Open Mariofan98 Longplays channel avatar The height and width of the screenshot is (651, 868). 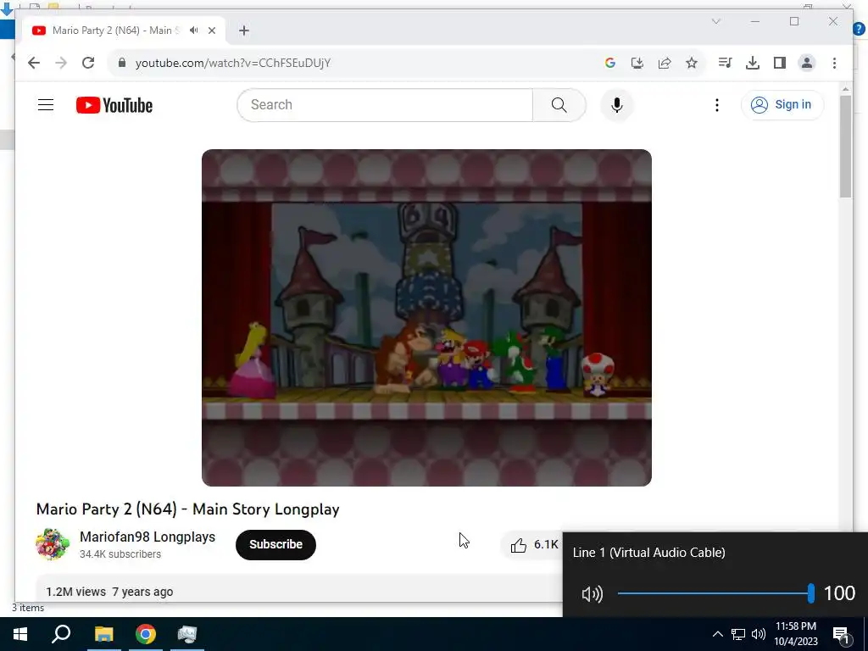53,544
